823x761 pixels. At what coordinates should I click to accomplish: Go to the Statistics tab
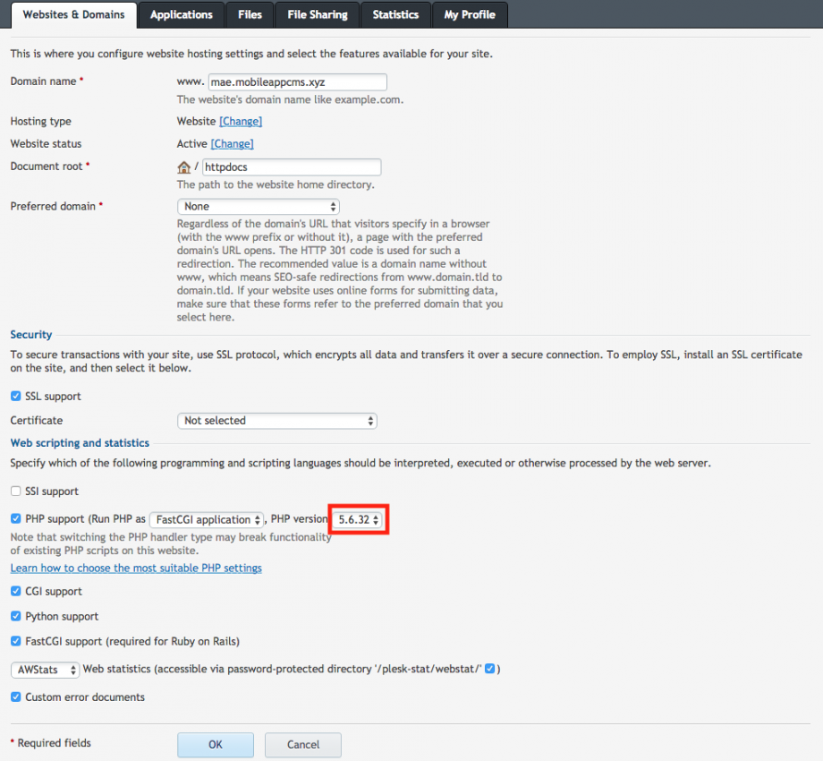tap(395, 15)
